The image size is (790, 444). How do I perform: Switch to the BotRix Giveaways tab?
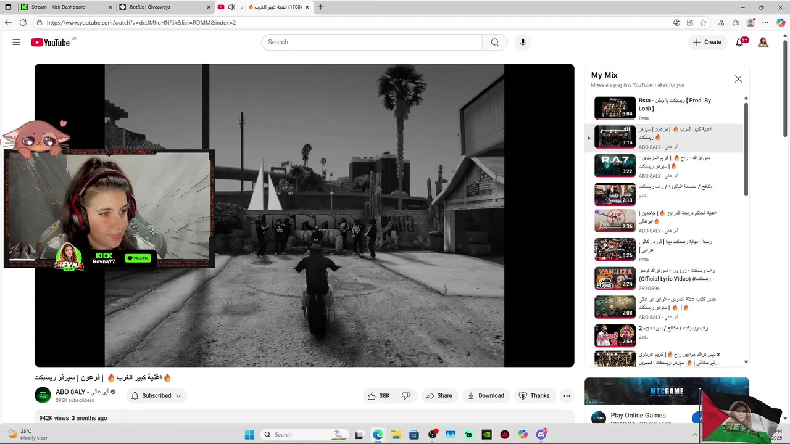(x=164, y=7)
